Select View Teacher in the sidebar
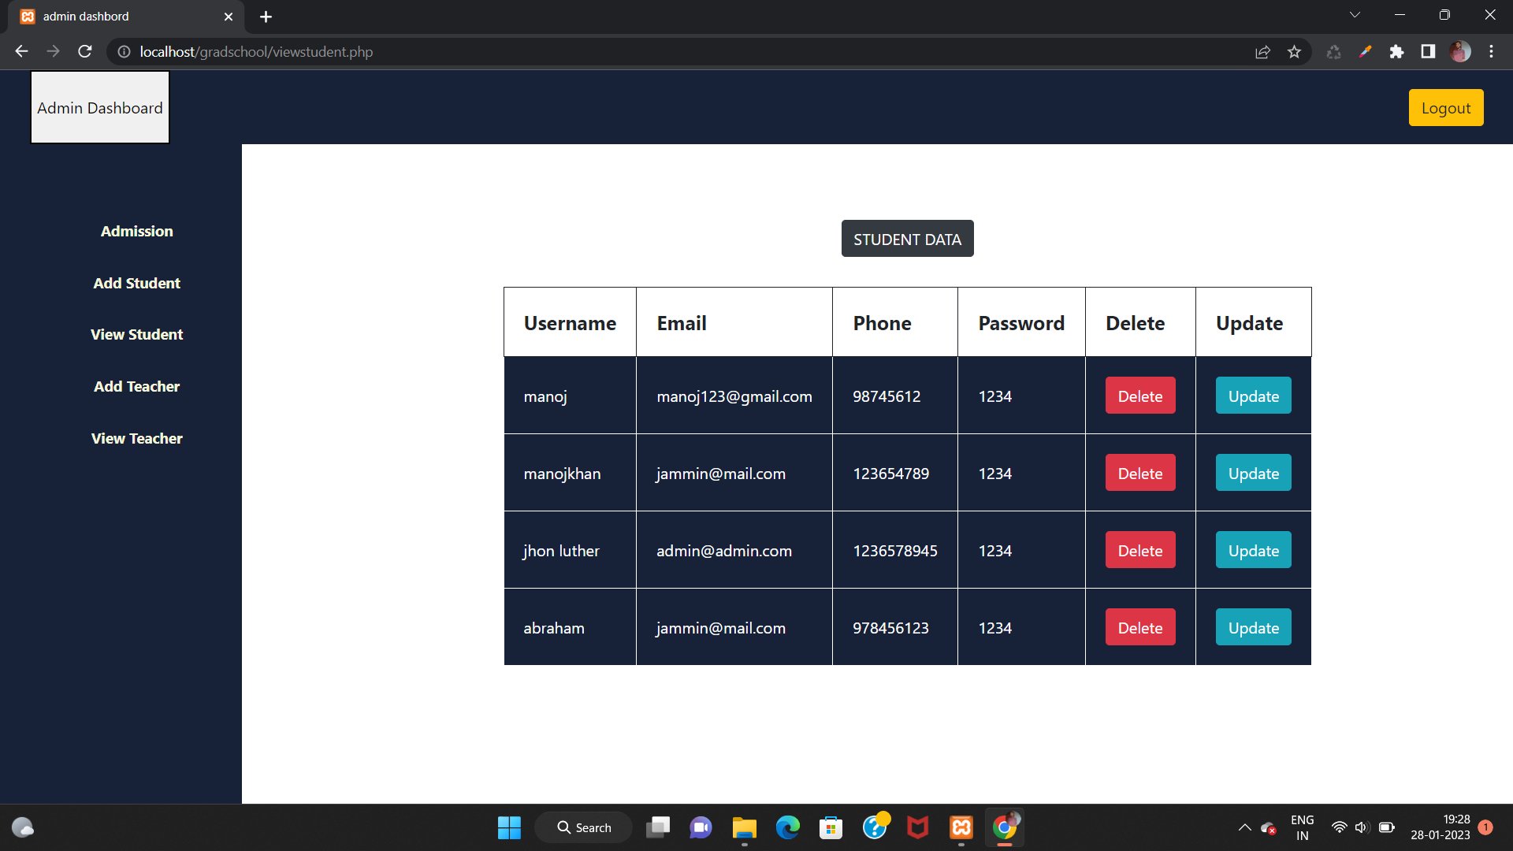The image size is (1513, 851). [x=136, y=438]
